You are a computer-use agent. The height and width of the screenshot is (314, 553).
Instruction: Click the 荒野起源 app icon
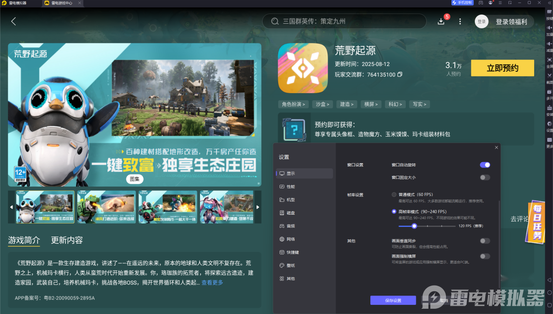click(303, 68)
